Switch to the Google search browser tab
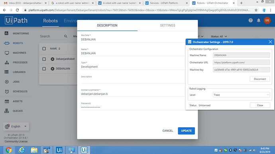This screenshot has height=154, width=275. (72, 3)
